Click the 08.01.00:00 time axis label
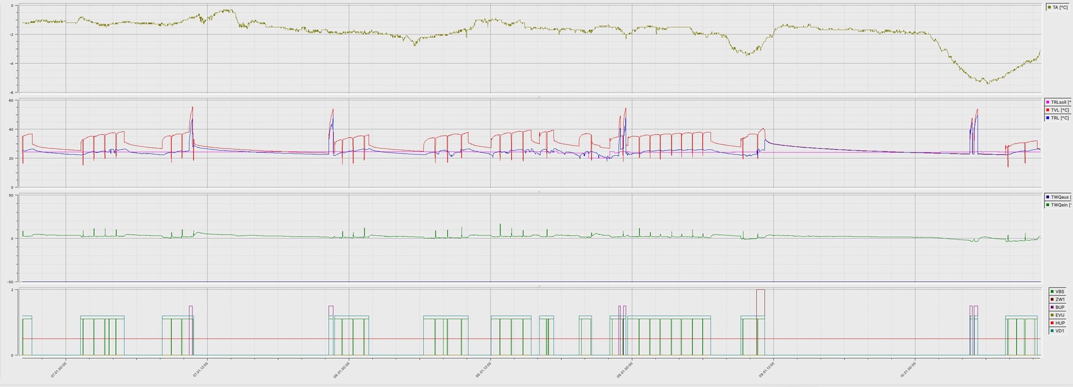Image resolution: width=1073 pixels, height=387 pixels. click(x=342, y=368)
